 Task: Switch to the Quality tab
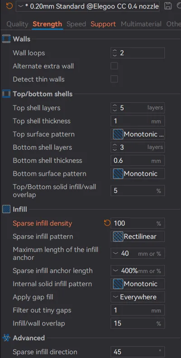[x=17, y=24]
